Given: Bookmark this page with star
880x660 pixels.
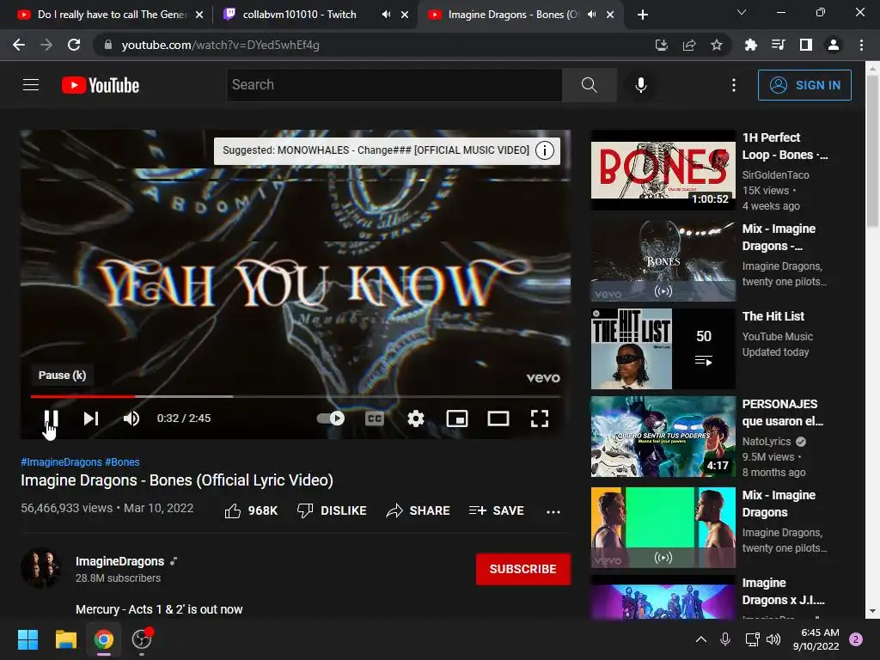Looking at the screenshot, I should pyautogui.click(x=717, y=45).
